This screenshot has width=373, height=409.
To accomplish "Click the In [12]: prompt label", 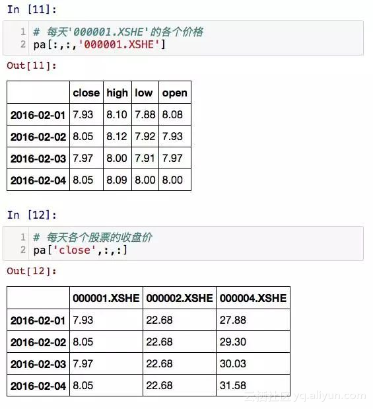I will pyautogui.click(x=32, y=215).
